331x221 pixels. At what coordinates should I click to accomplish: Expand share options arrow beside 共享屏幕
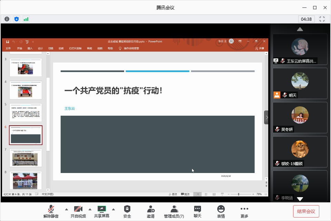click(113, 209)
